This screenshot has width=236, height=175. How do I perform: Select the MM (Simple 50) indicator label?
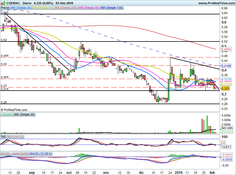tap(43, 8)
